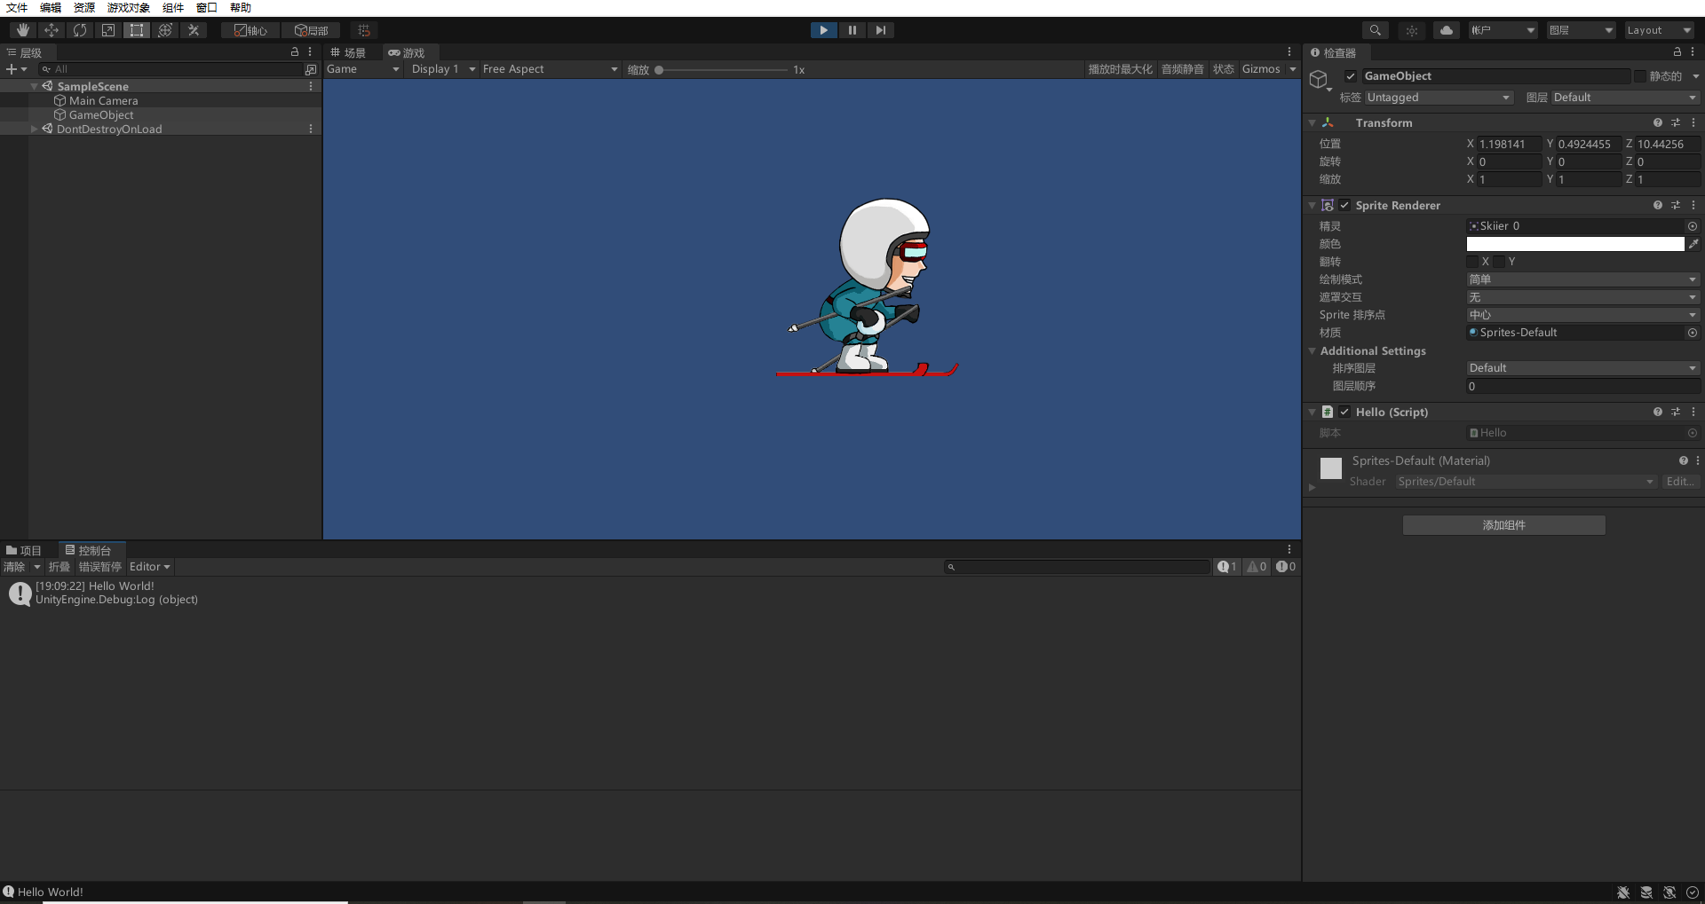1705x904 pixels.
Task: Toggle Flip Y checkbox
Action: pyautogui.click(x=1500, y=262)
